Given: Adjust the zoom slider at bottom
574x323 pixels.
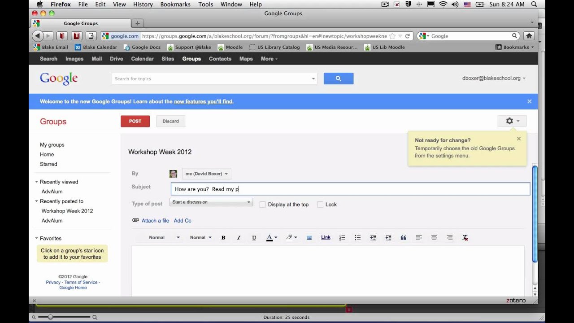Looking at the screenshot, I should [x=50, y=317].
